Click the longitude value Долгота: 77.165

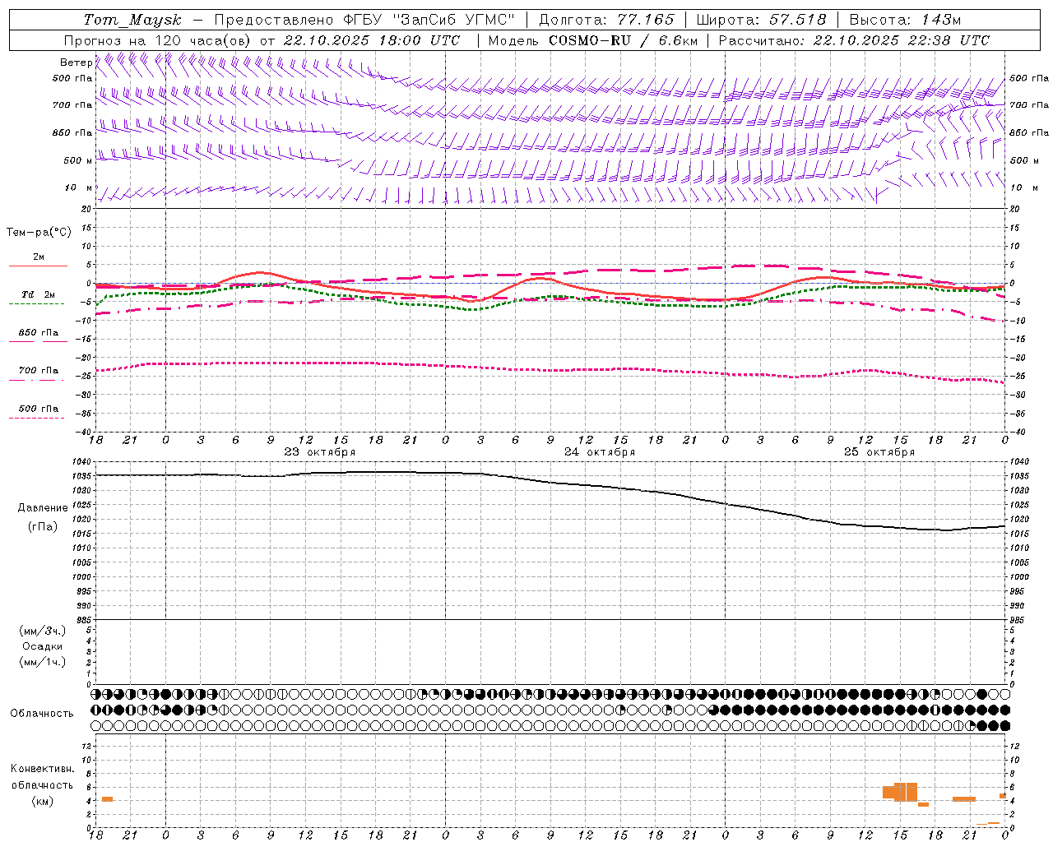click(x=606, y=20)
